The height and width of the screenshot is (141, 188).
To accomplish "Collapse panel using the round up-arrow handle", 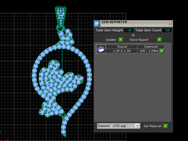I will pos(133,35).
